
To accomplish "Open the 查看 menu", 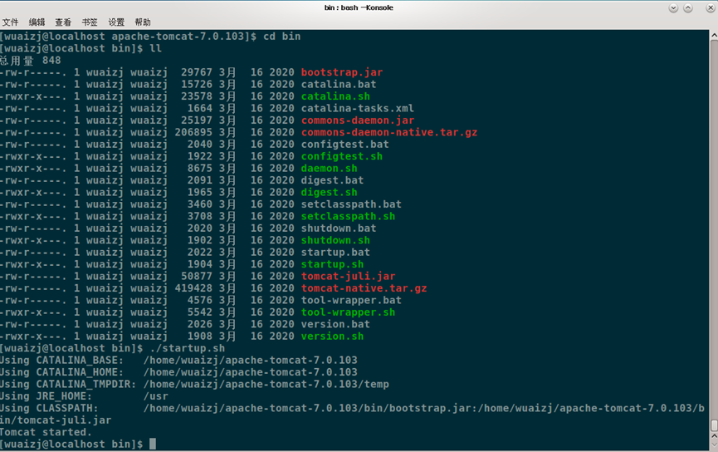I will pos(63,22).
